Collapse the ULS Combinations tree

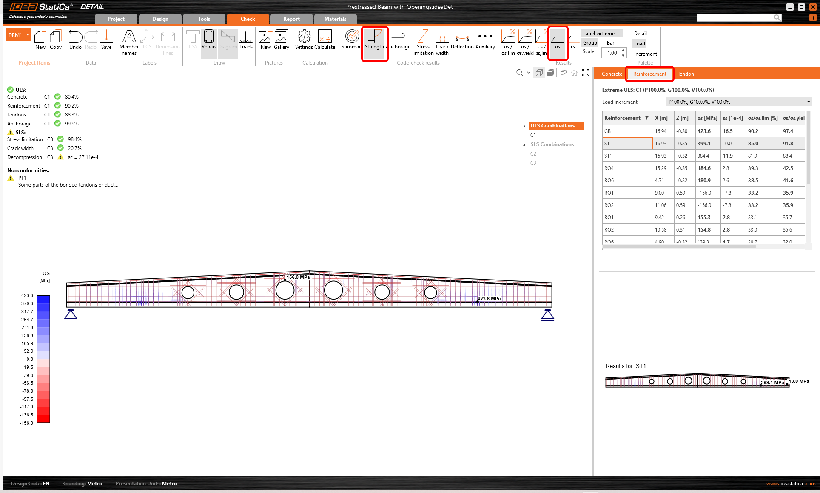tap(524, 126)
